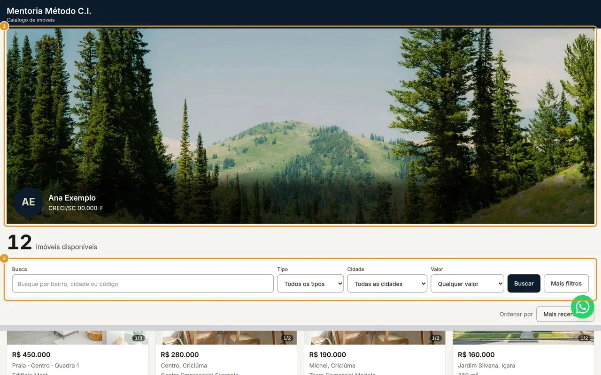This screenshot has height=375, width=601.
Task: Open the R$ 450.000 listing price
Action: [x=31, y=355]
